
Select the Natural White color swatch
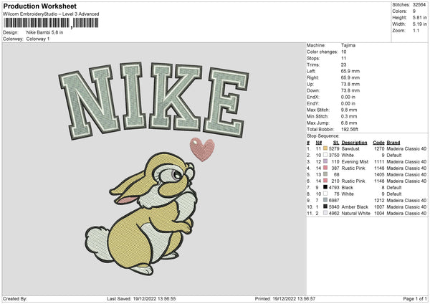point(325,213)
